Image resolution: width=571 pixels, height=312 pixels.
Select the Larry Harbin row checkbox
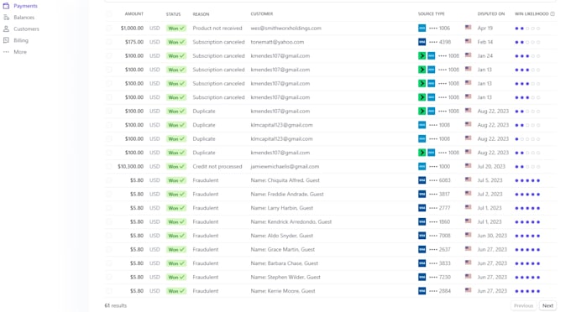(x=109, y=208)
